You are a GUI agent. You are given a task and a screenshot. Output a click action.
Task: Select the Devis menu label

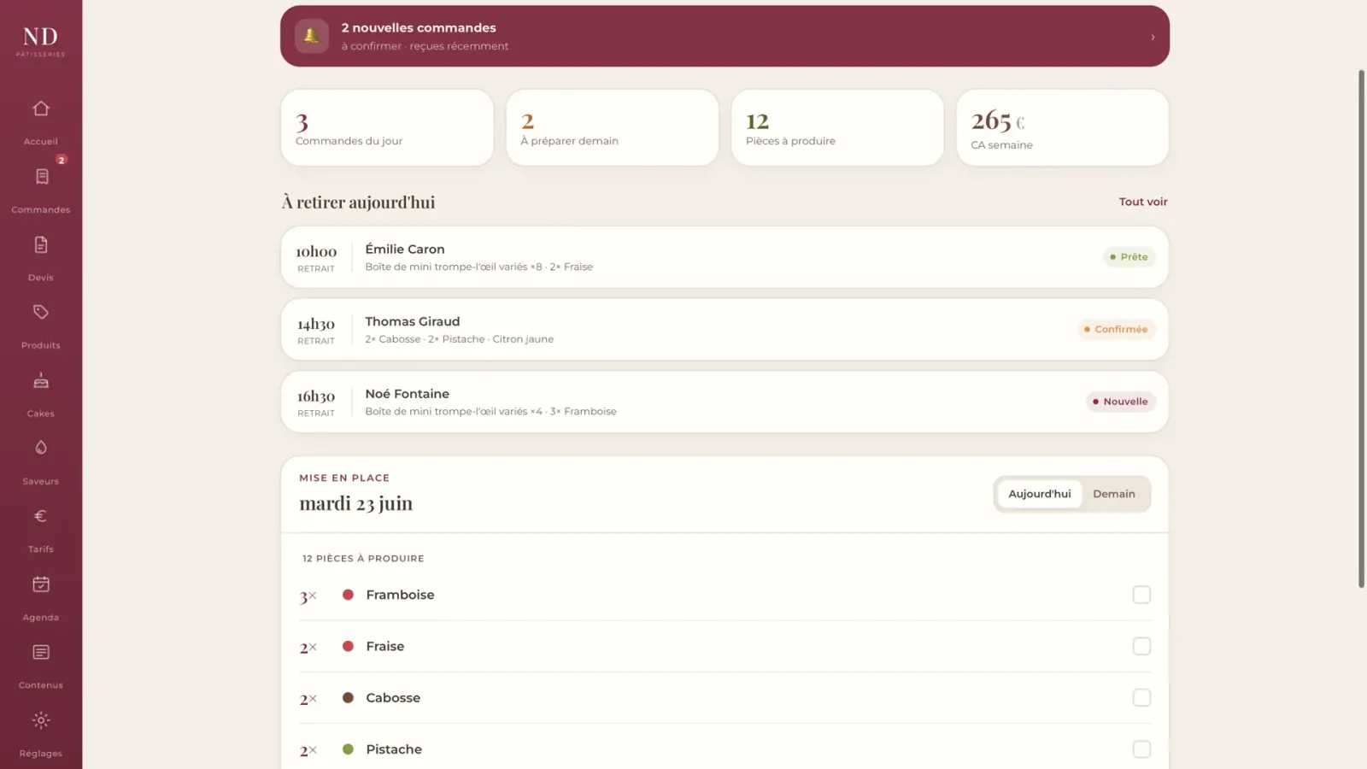41,278
